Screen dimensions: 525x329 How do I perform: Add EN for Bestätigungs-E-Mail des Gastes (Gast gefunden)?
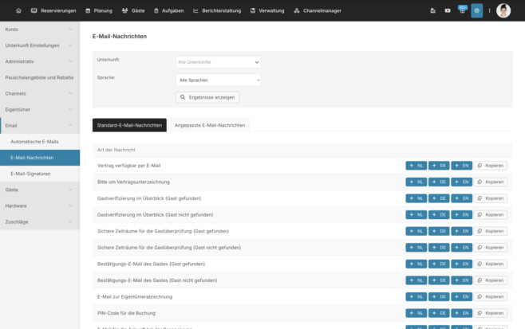tap(461, 264)
